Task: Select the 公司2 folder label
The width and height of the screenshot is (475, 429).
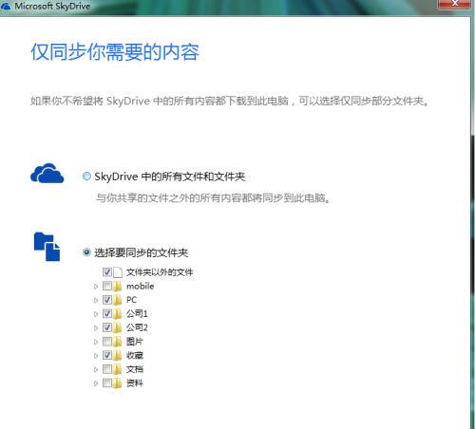Action: 137,327
